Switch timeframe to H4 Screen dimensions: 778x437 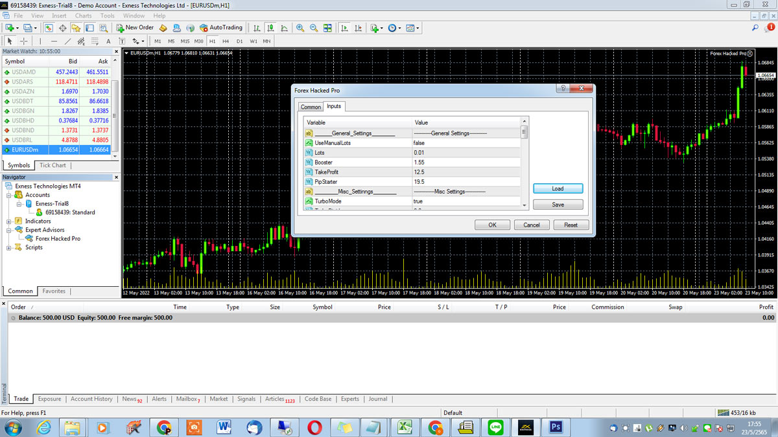point(224,40)
